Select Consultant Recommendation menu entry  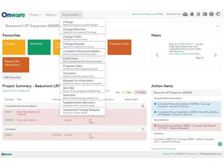(82, 52)
